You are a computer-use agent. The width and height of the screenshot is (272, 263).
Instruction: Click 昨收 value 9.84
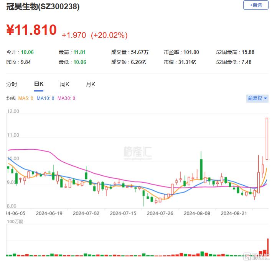pyautogui.click(x=26, y=62)
